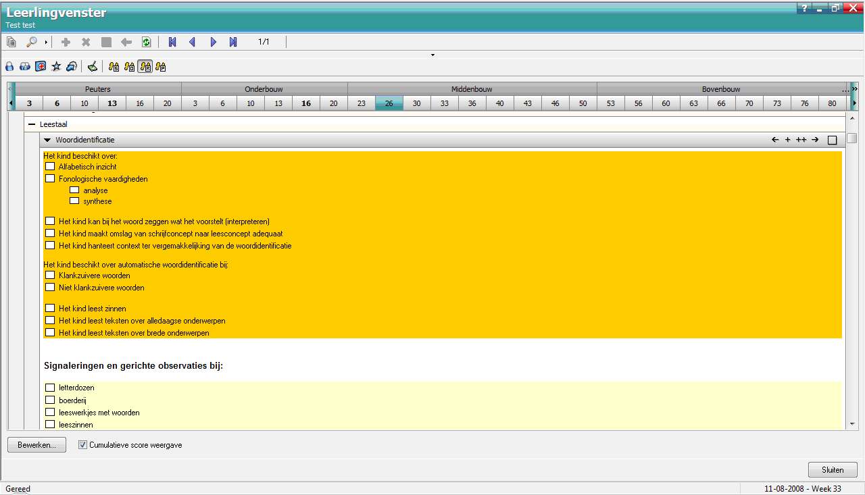Check the 'Alfabetisch inzicht' checkbox
This screenshot has height=495, width=865.
click(x=50, y=167)
